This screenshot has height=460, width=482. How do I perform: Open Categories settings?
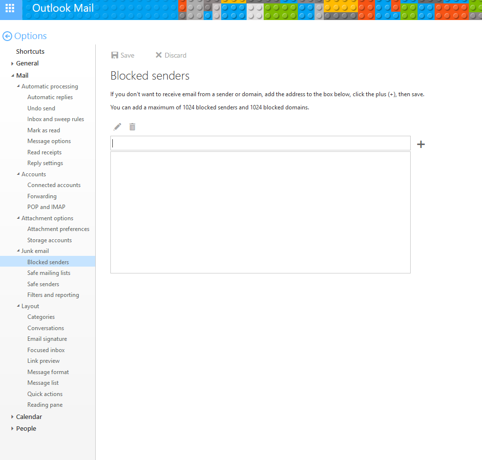[41, 317]
